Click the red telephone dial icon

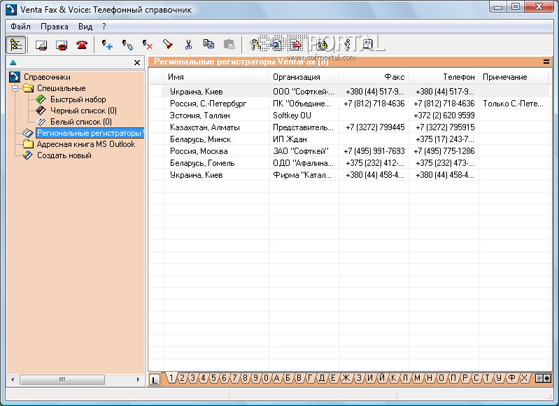coord(82,45)
